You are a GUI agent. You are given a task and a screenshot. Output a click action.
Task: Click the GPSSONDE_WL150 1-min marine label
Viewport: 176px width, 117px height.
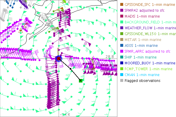click(148, 34)
